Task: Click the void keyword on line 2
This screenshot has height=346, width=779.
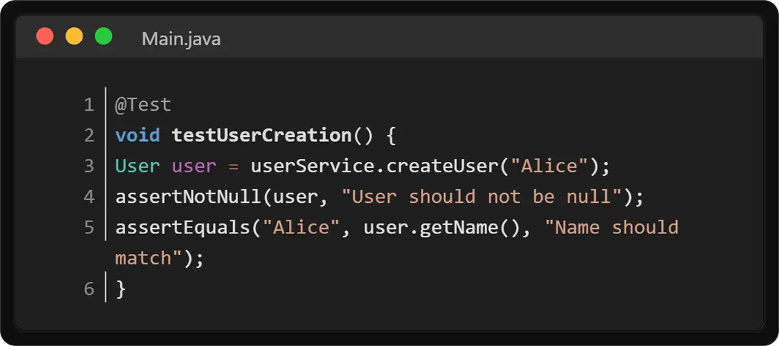Action: point(138,135)
